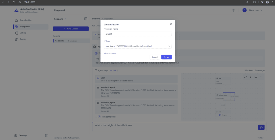Collapse the left navigation sidebar
This screenshot has height=140, width=275.
click(x=47, y=135)
